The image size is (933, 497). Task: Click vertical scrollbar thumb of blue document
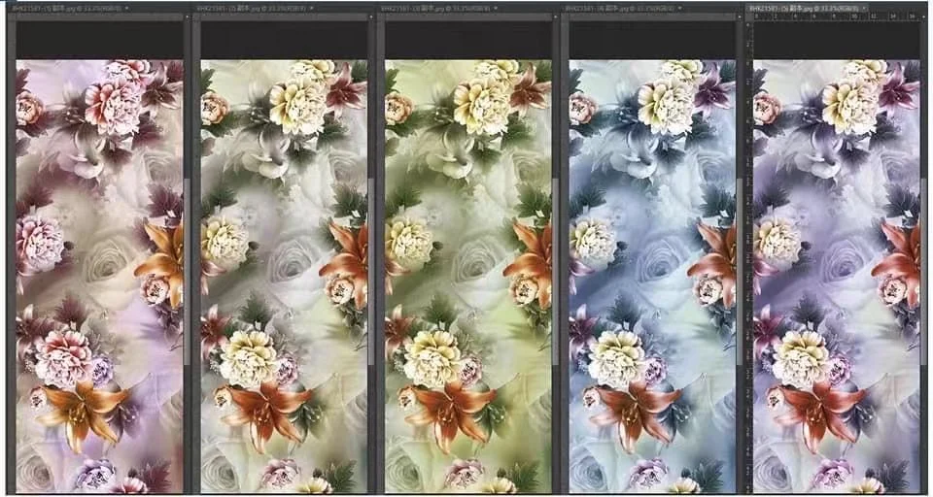pos(741,271)
